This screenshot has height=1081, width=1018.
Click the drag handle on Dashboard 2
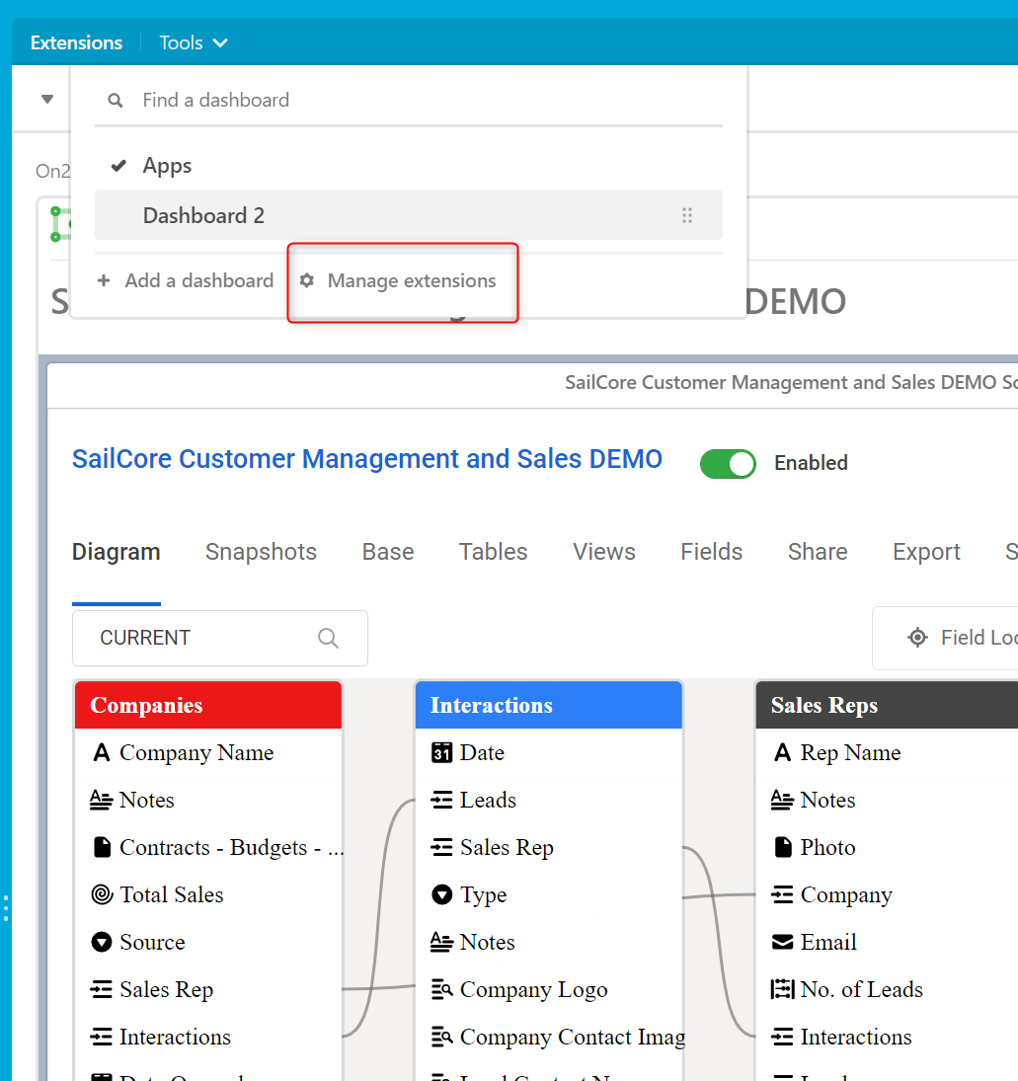point(687,215)
